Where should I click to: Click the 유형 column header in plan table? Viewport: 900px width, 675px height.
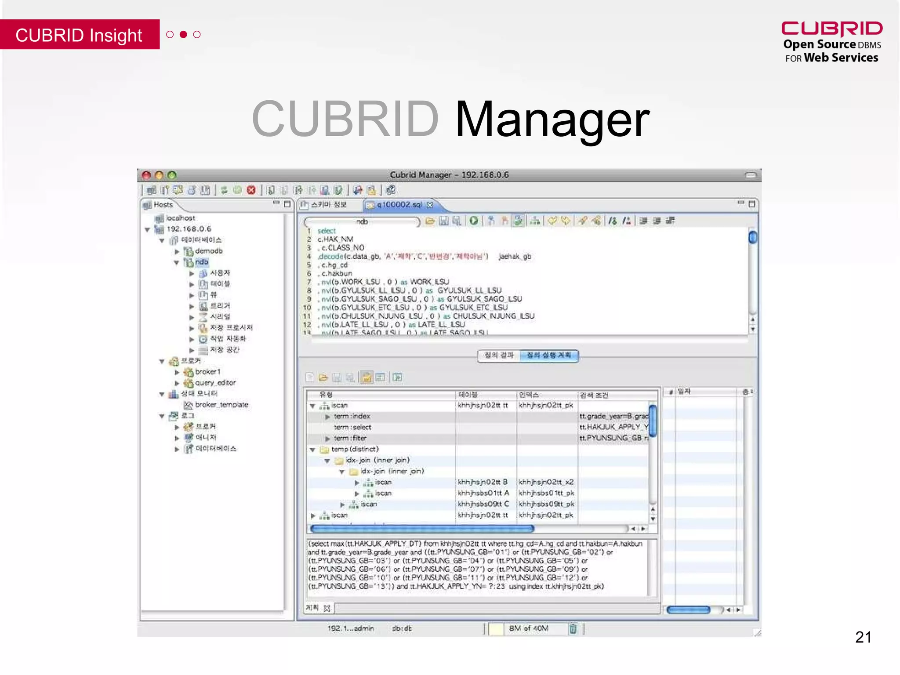[381, 395]
